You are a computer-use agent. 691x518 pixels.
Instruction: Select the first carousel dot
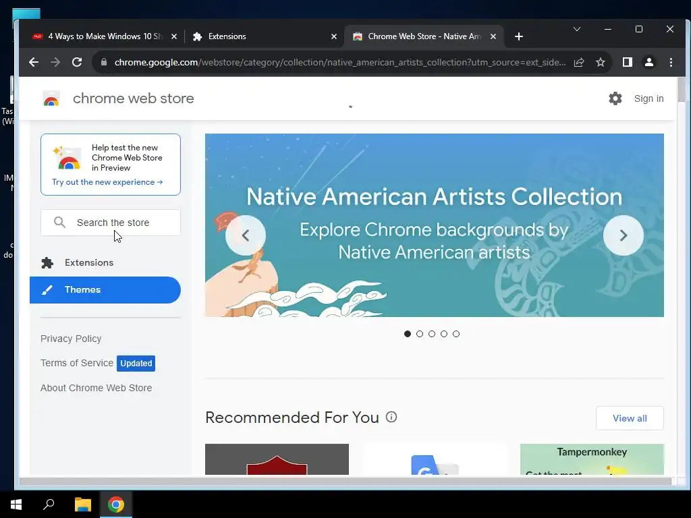click(x=407, y=334)
